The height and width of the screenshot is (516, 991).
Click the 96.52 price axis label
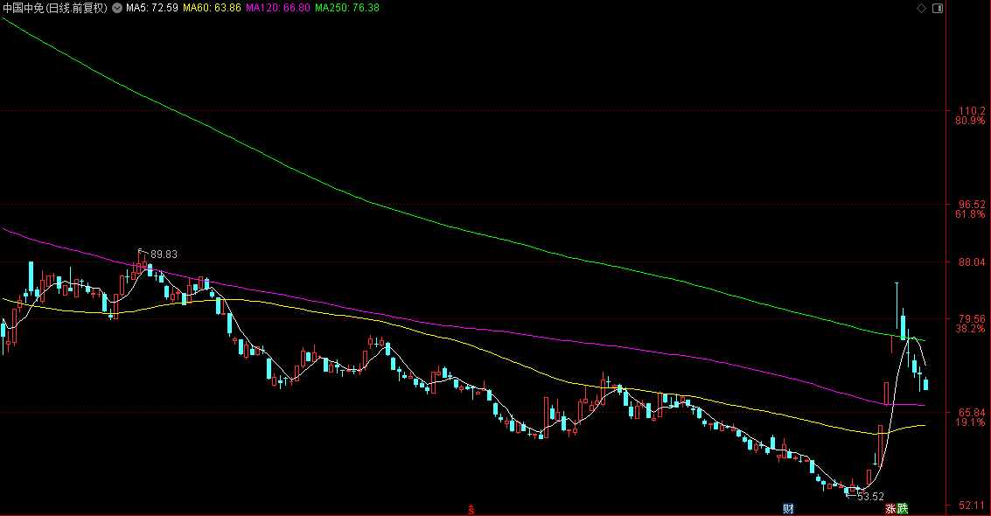[972, 204]
